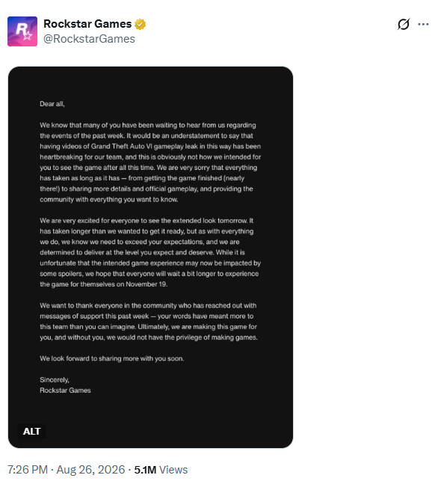This screenshot has width=438, height=487.
Task: Click the paragraph beginning "We want to thank"
Action: point(149,322)
